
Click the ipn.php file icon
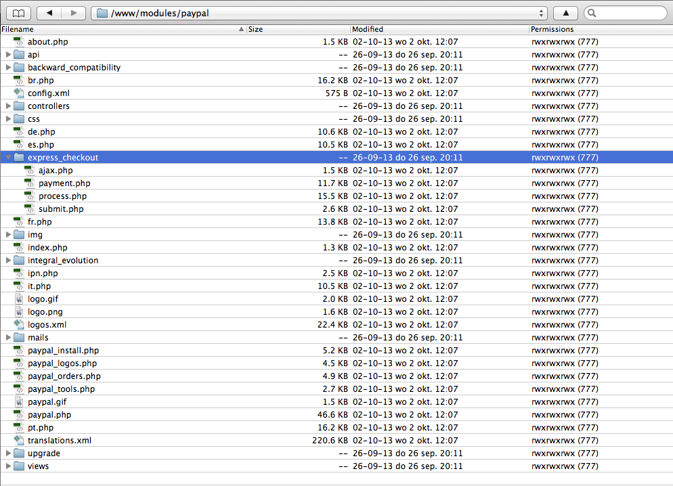click(x=18, y=273)
